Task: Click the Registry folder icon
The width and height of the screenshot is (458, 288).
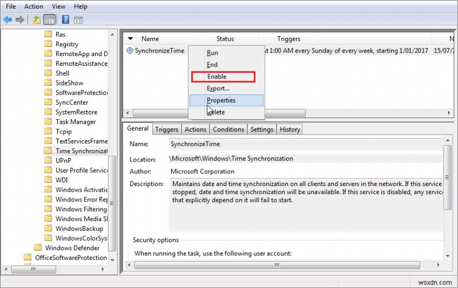Action: pyautogui.click(x=48, y=44)
